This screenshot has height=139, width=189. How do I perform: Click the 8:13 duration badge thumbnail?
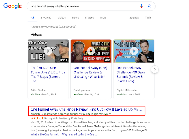(107, 60)
